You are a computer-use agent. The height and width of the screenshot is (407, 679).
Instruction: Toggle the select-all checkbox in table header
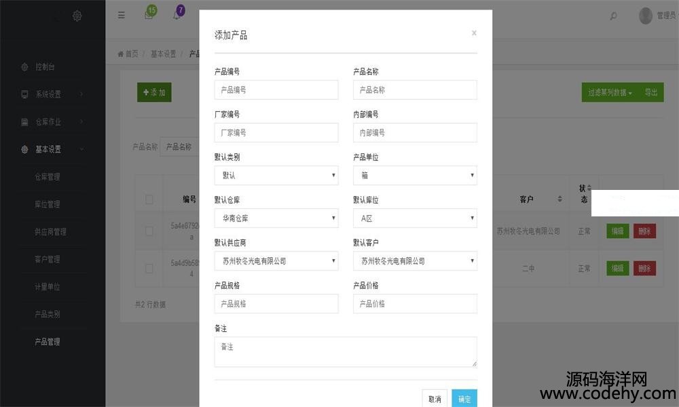pyautogui.click(x=149, y=199)
